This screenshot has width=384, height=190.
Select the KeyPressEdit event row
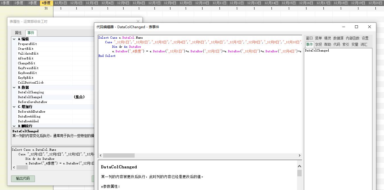click(53, 68)
